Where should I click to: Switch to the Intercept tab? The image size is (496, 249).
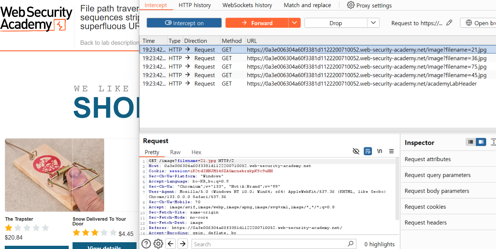156,5
